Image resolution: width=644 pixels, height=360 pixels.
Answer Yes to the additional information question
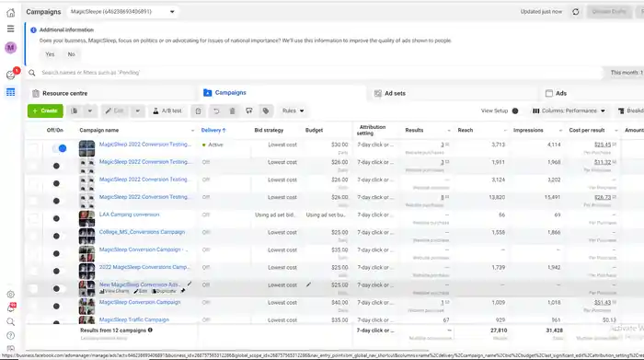(50, 54)
